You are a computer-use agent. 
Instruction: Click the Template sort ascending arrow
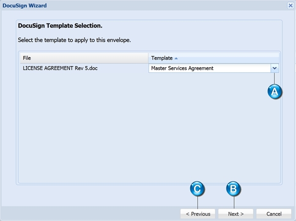point(176,58)
